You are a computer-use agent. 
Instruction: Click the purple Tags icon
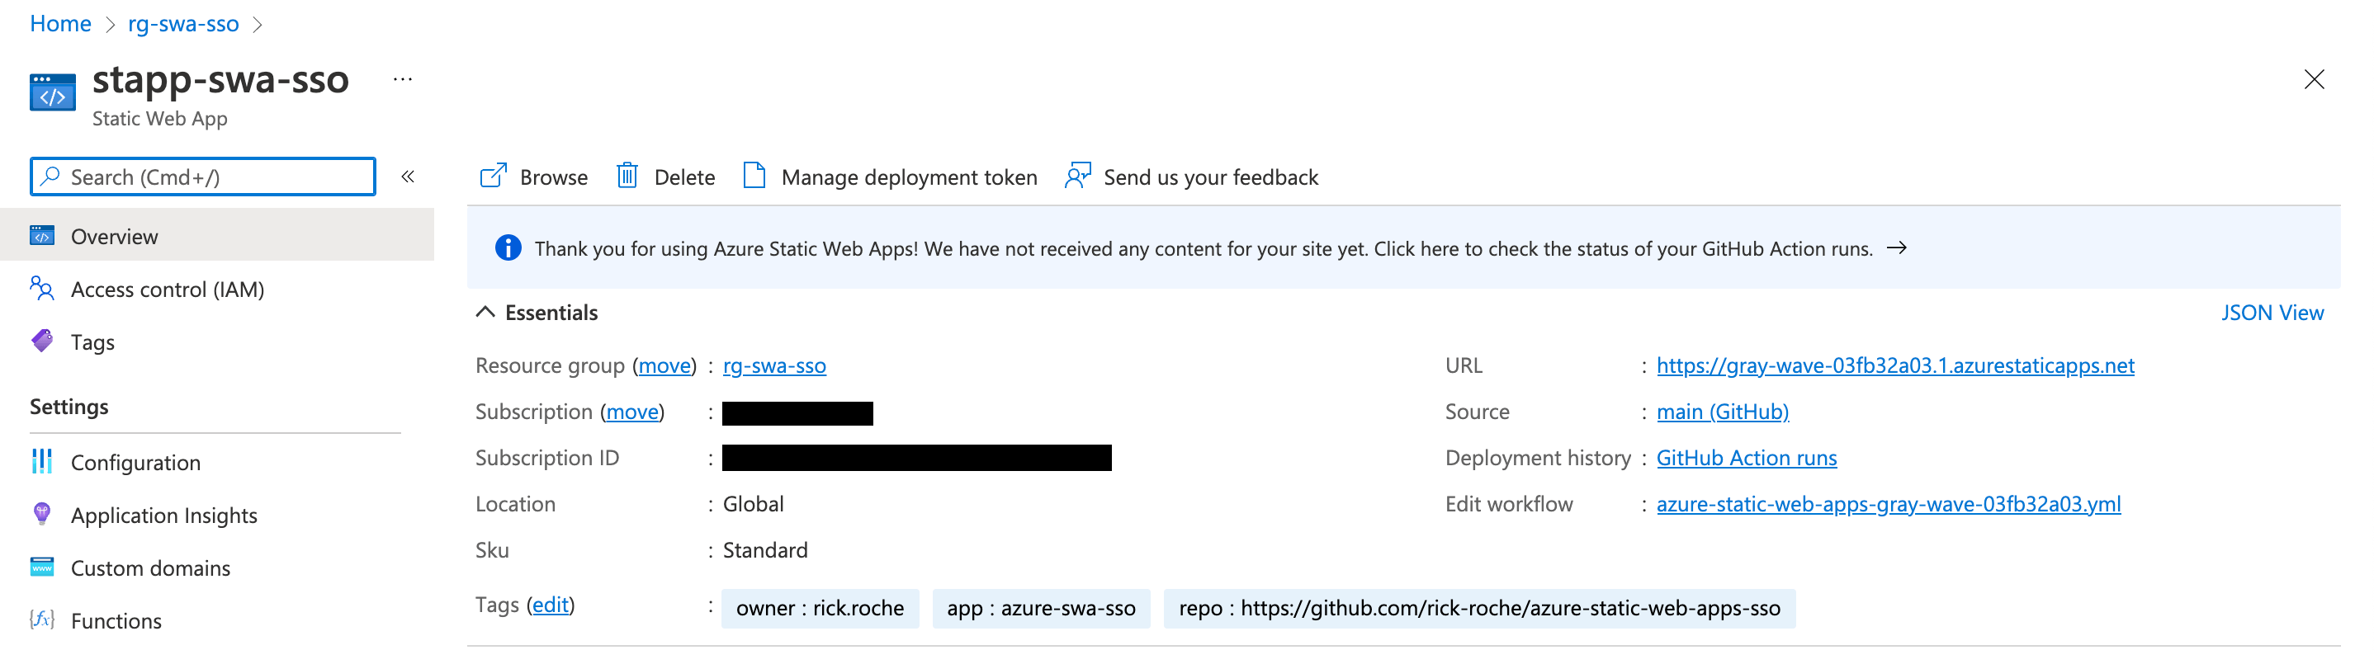pyautogui.click(x=41, y=341)
